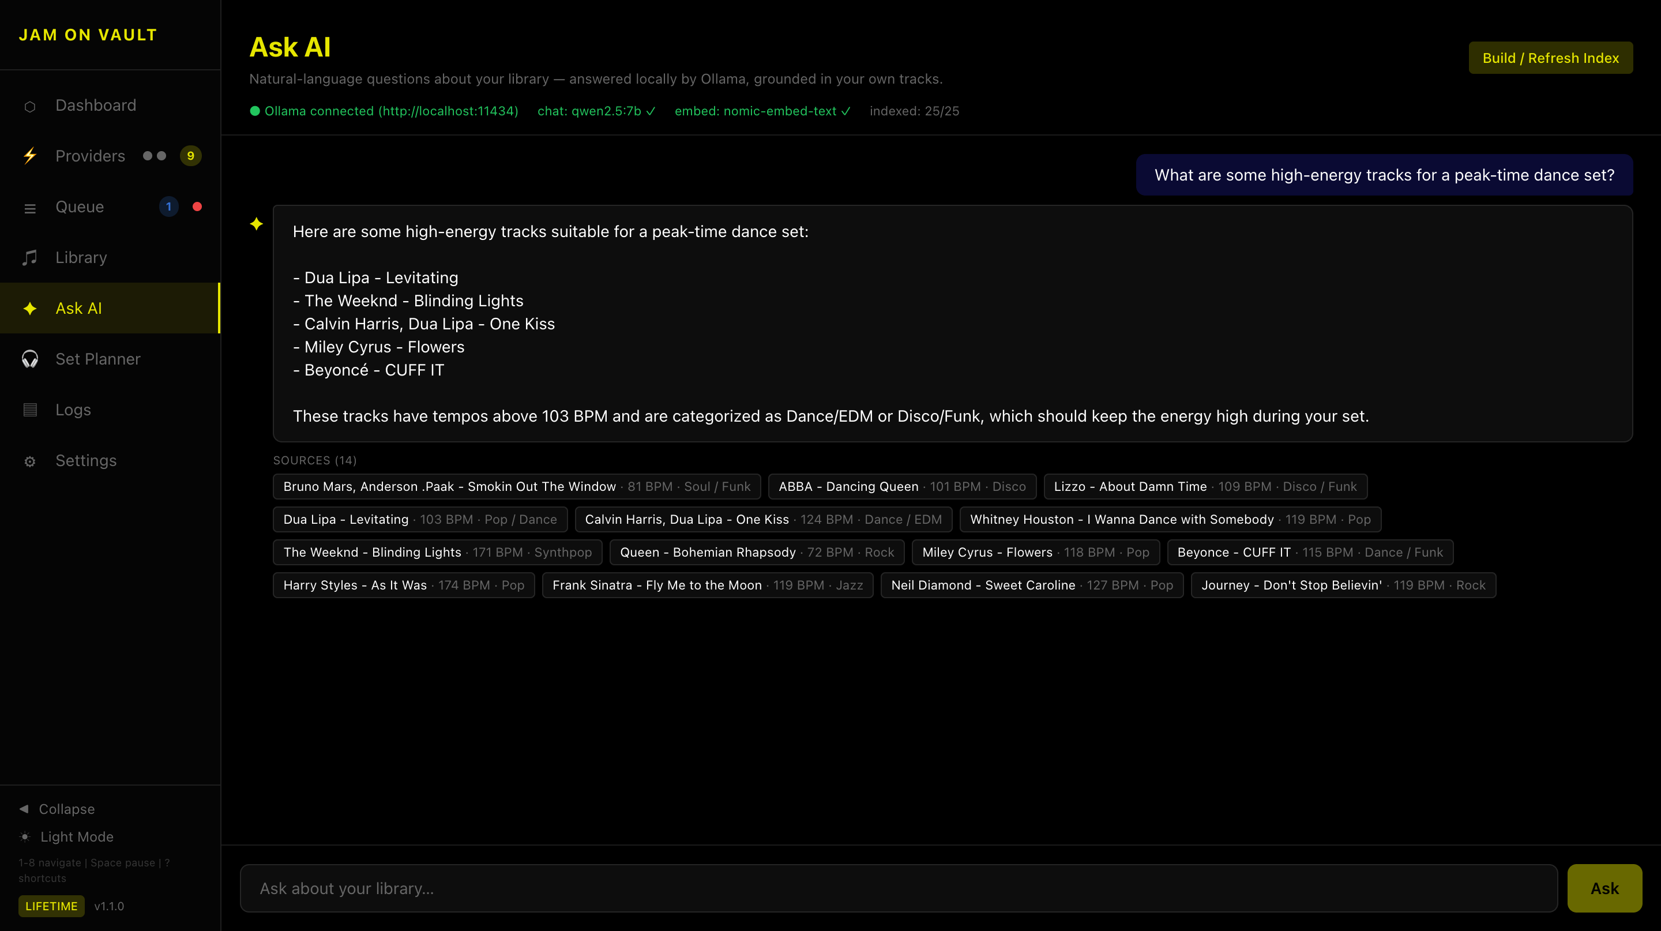
Task: Open Dua Lipa Levitating source chip
Action: pyautogui.click(x=420, y=520)
